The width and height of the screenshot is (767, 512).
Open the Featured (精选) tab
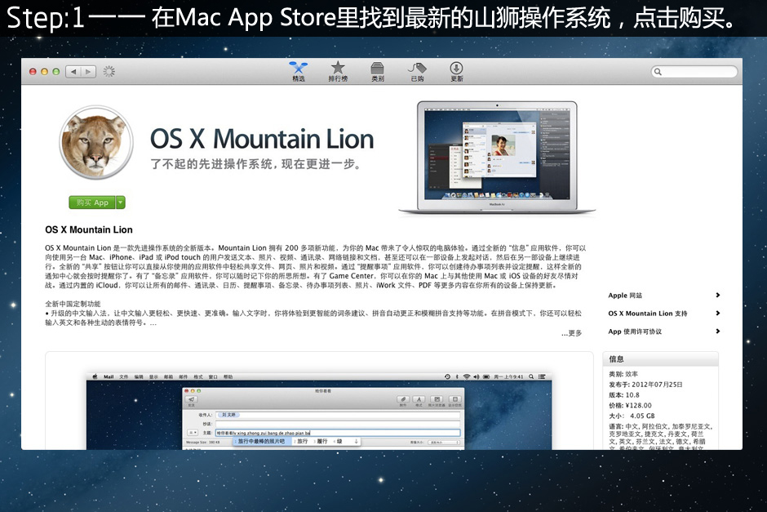click(x=299, y=72)
